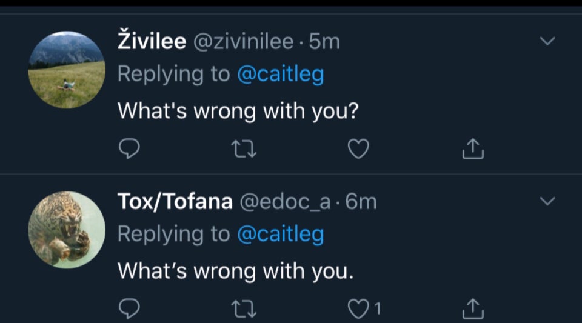The height and width of the screenshot is (323, 582).
Task: Share Živilee's tweet
Action: pos(473,148)
